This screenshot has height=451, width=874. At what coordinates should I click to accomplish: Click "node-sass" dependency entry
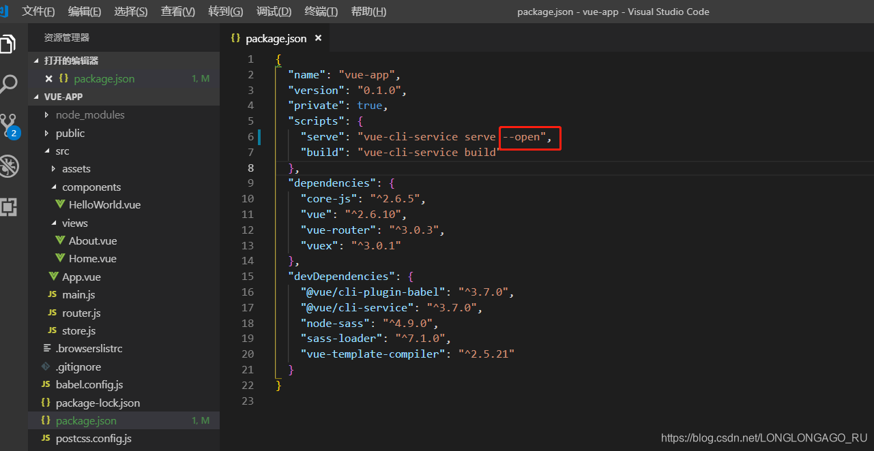pyautogui.click(x=369, y=323)
